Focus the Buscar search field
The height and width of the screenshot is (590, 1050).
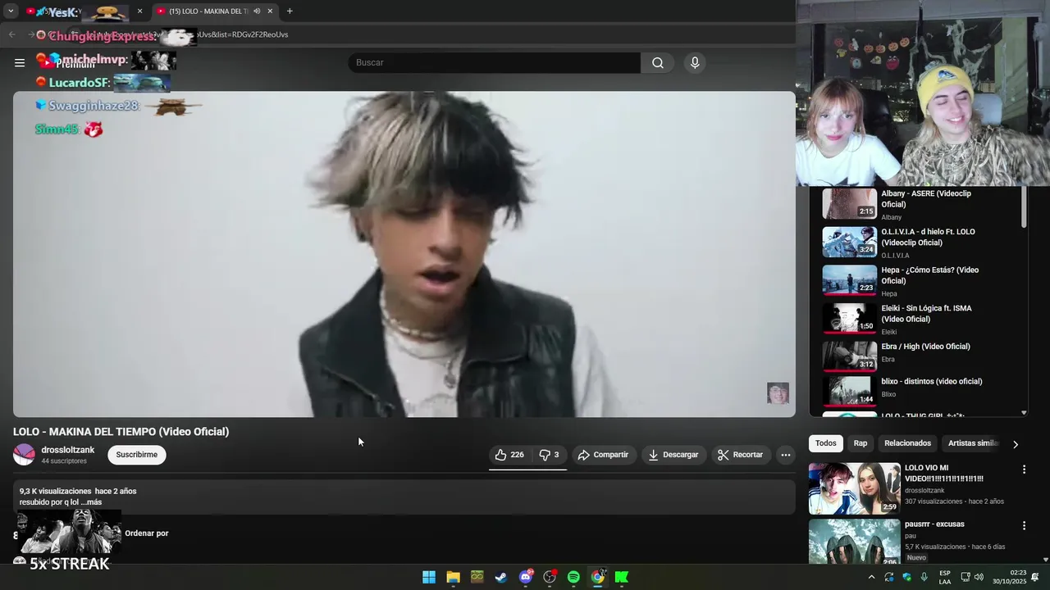[495, 62]
